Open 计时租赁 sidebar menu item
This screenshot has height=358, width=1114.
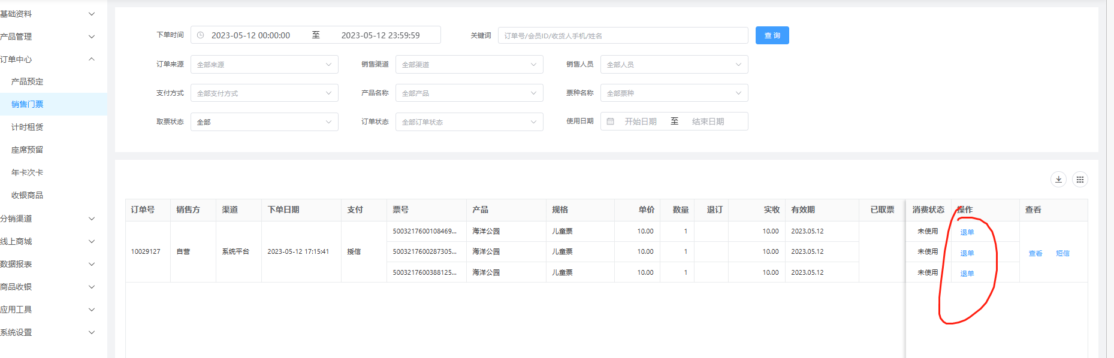point(28,127)
